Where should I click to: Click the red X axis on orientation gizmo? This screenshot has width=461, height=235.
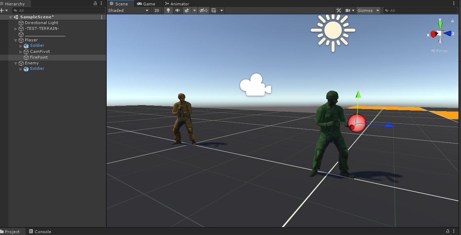tap(433, 34)
